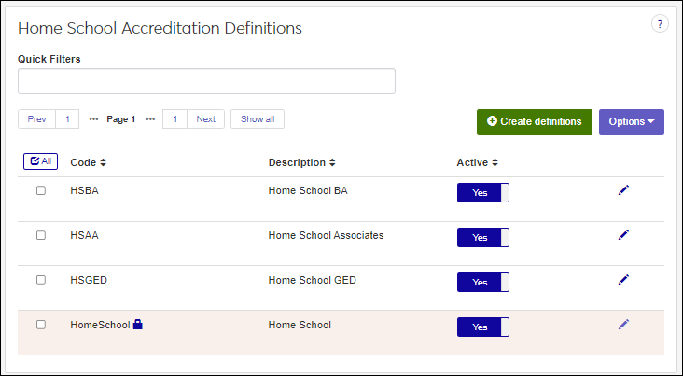Click the Quick Filters text field
The image size is (683, 376).
click(206, 81)
